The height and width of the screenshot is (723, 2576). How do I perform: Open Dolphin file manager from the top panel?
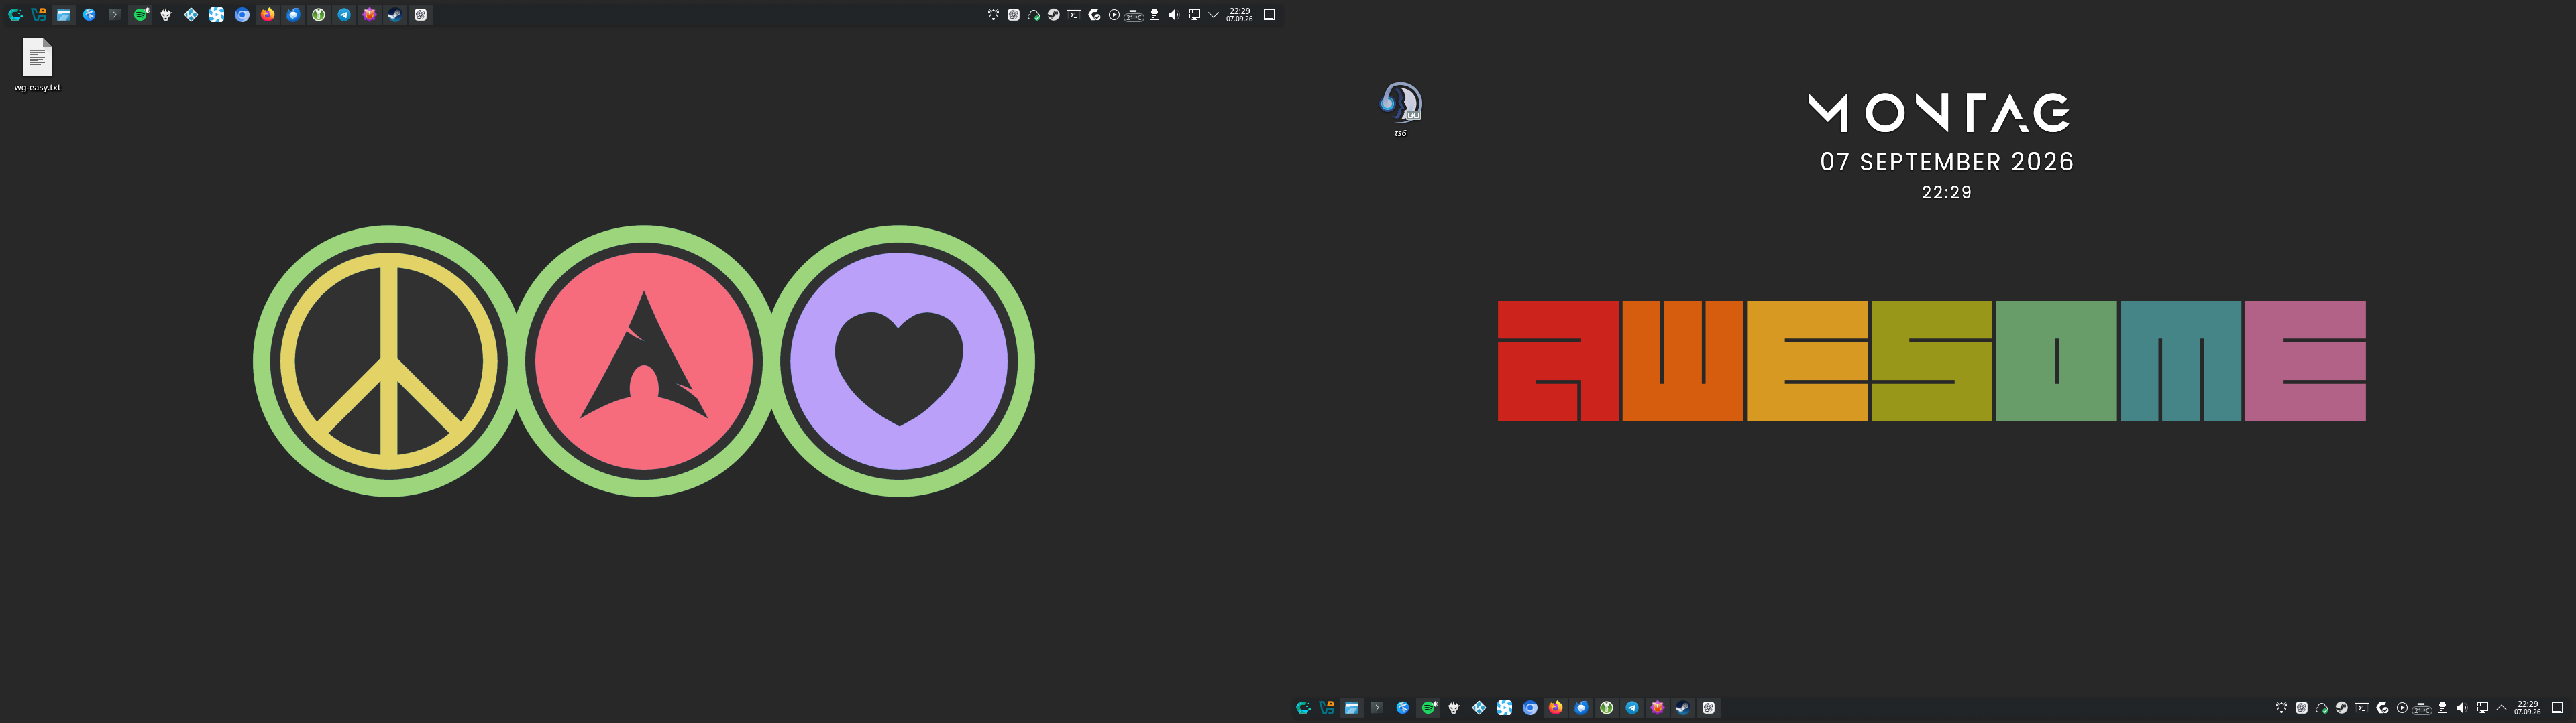point(64,15)
